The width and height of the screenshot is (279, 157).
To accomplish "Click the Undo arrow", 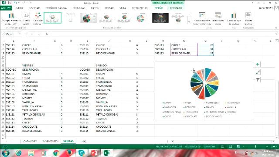I will coord(16,3).
